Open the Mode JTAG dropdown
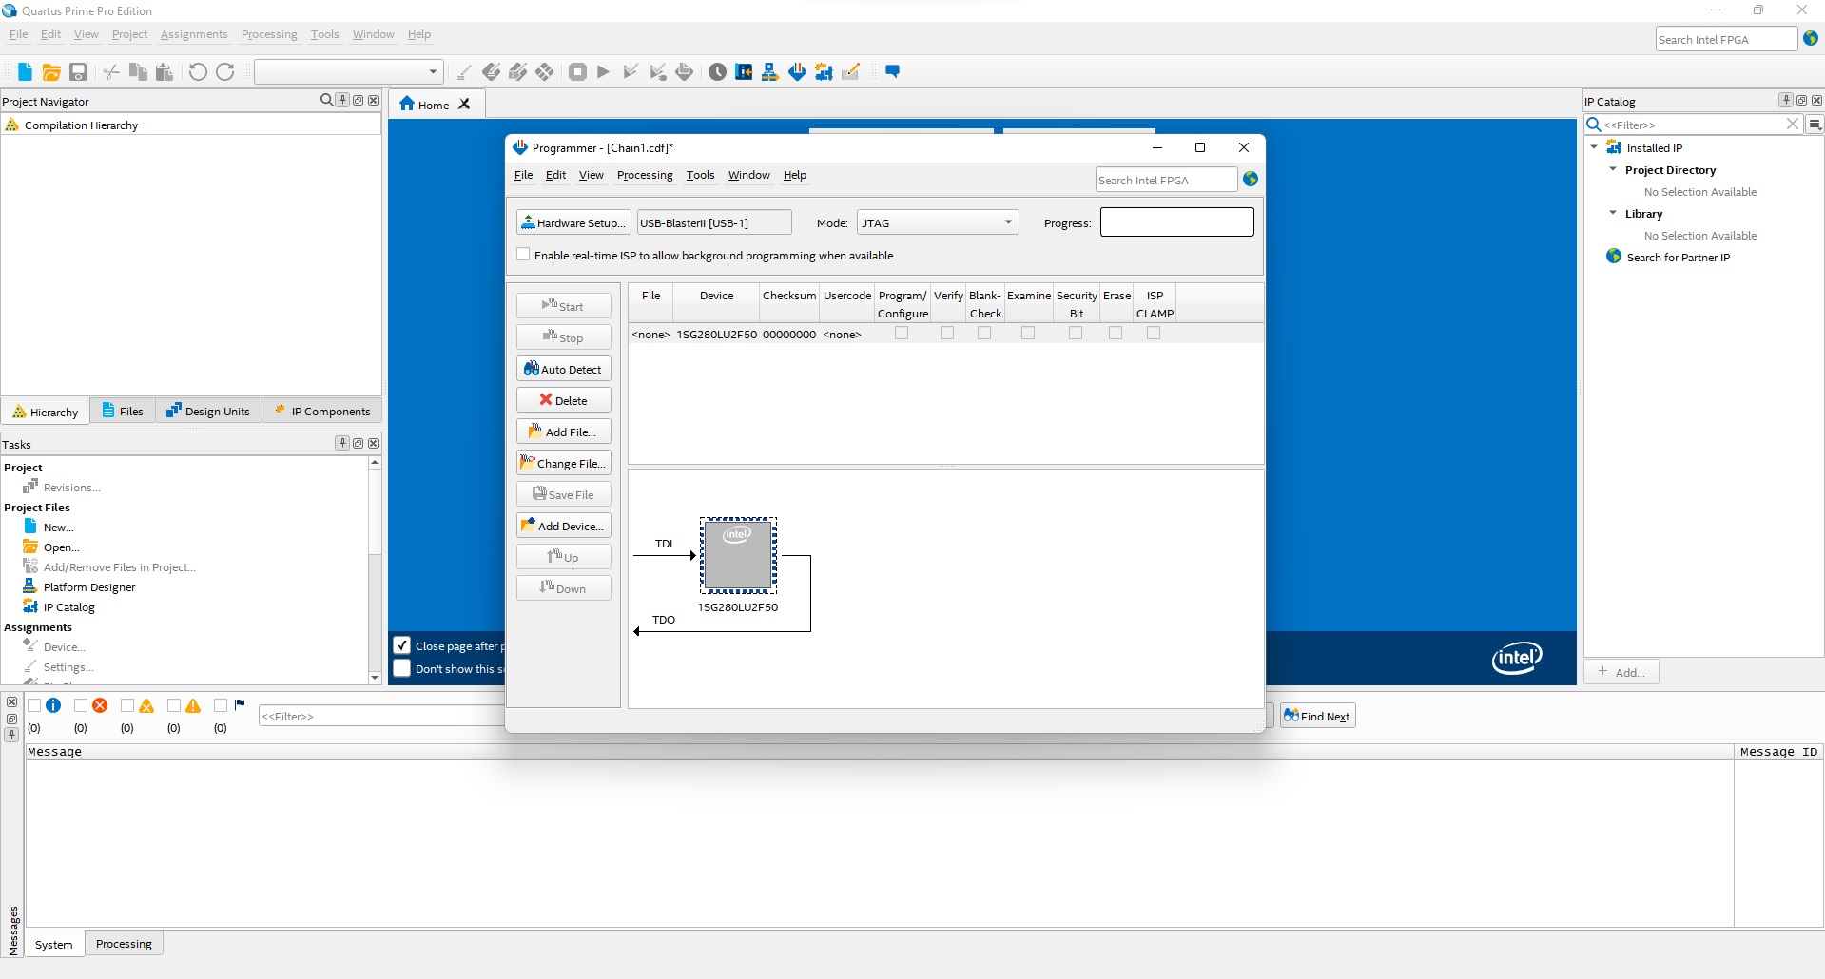 [938, 222]
